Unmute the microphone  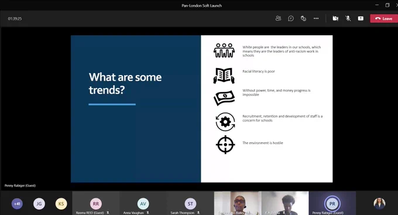[x=348, y=18]
